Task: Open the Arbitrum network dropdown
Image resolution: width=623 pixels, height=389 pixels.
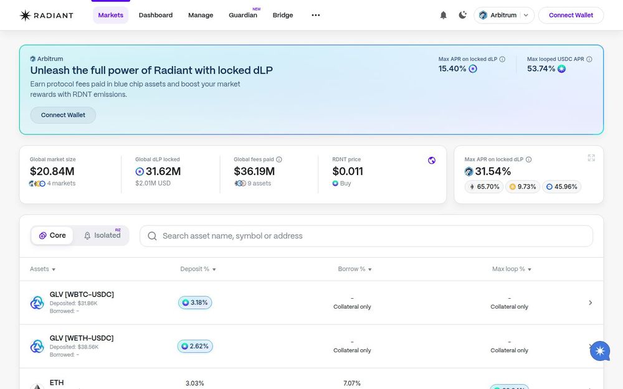Action: tap(504, 15)
